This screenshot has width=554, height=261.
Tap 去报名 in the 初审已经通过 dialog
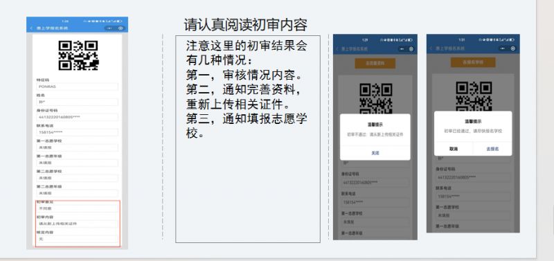pyautogui.click(x=492, y=149)
